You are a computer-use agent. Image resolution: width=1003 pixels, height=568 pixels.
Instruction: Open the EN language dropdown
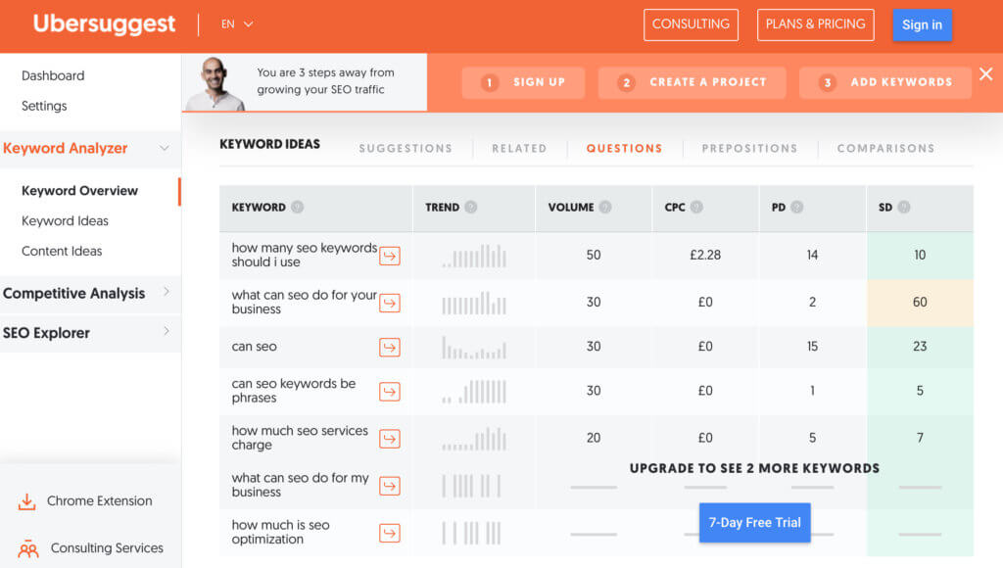(237, 24)
